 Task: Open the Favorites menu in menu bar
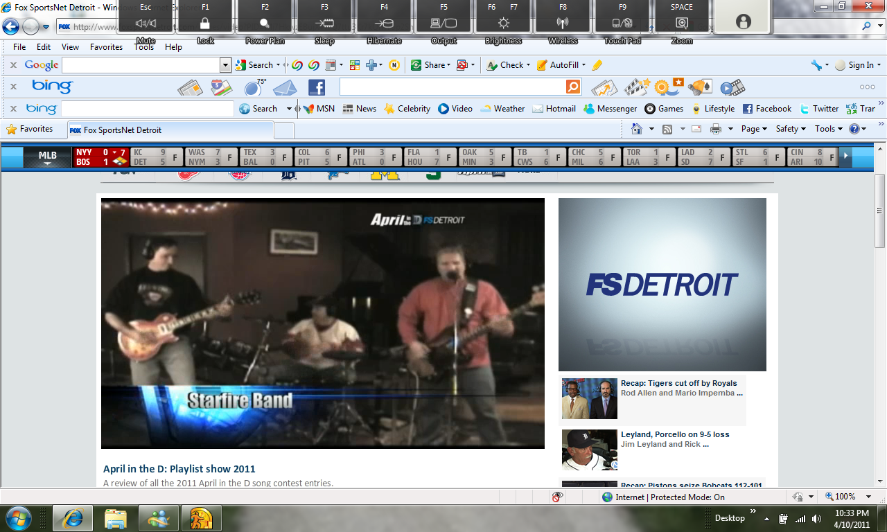click(106, 47)
